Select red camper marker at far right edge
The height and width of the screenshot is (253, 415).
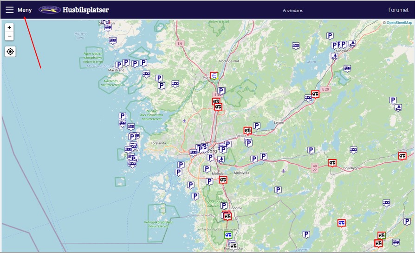tap(402, 156)
